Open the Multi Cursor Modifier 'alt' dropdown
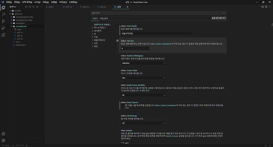 143,95
